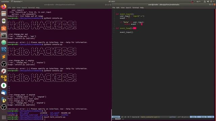The image size is (216, 121).
Task: Click 'if "help" in user_input:' line
Action: [132, 22]
